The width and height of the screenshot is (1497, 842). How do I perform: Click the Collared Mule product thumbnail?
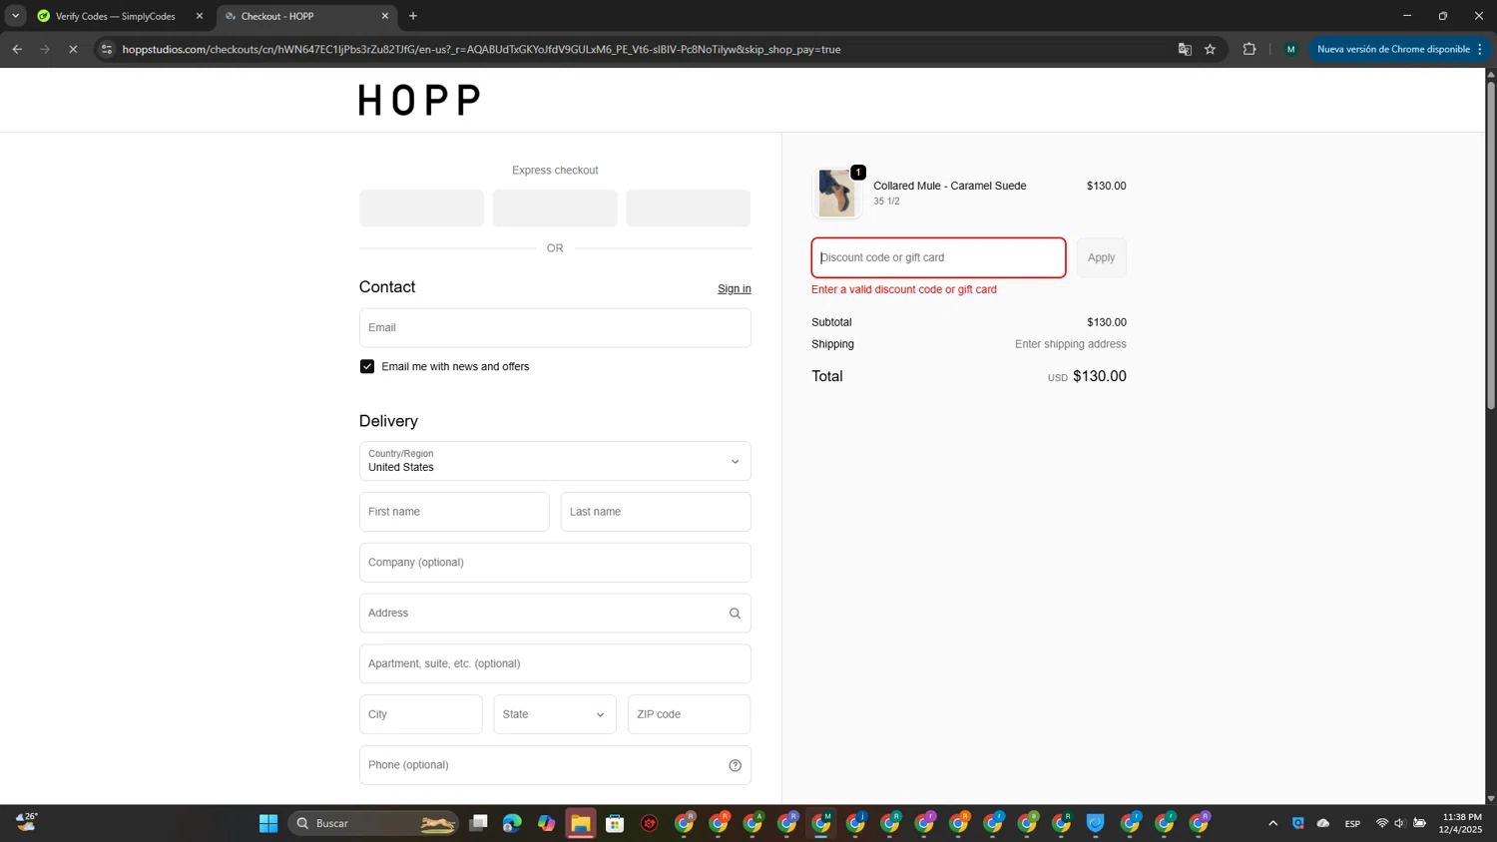[x=835, y=193]
